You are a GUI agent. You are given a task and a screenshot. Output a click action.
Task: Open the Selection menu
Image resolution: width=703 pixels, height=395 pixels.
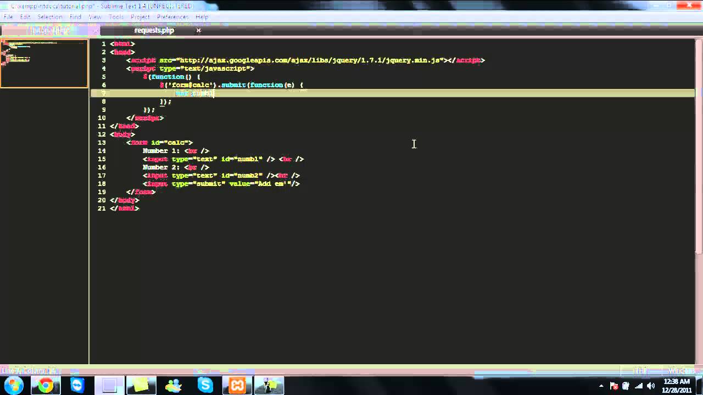pos(50,17)
